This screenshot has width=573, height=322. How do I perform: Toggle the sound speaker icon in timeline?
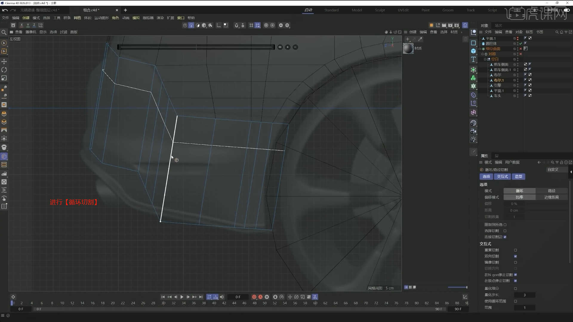(x=222, y=297)
